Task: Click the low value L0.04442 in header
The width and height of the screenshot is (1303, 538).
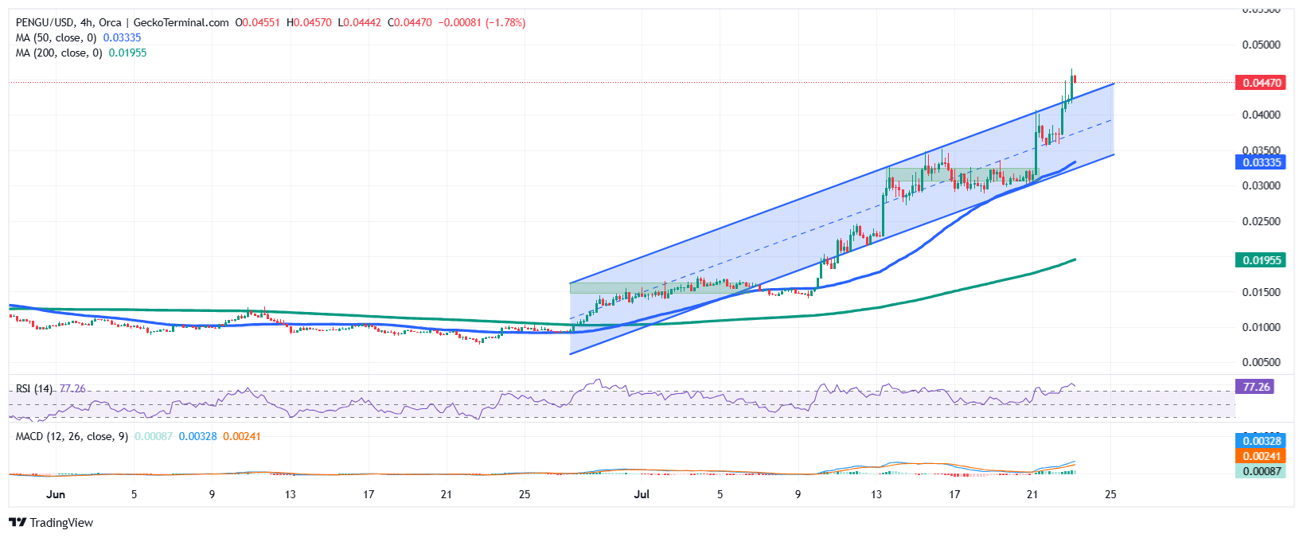Action: pos(360,23)
